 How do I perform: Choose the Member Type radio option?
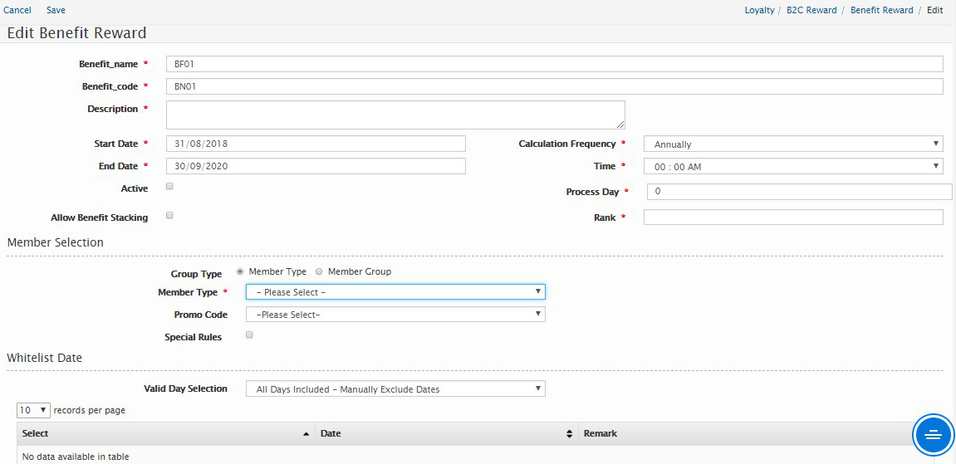241,271
